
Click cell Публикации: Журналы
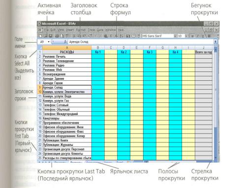[67, 144]
